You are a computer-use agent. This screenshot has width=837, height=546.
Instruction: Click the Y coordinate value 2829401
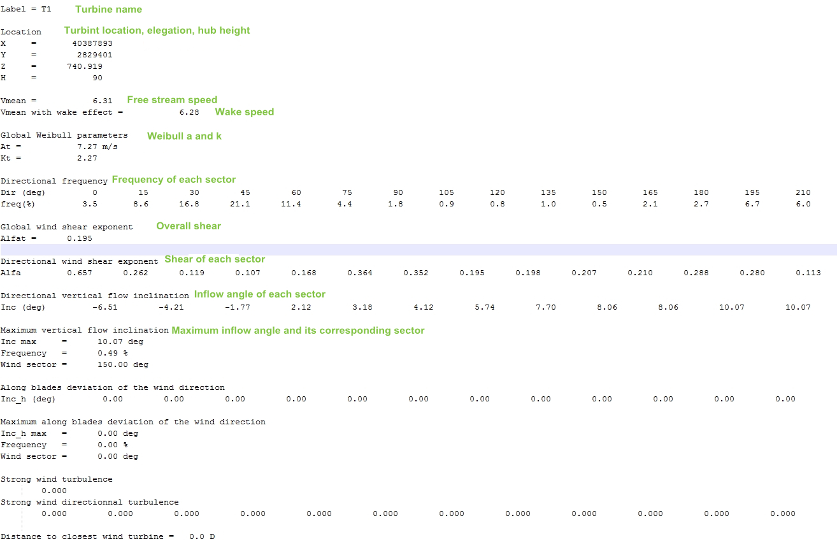[95, 55]
